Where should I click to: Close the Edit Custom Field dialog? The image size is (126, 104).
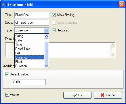[122, 5]
